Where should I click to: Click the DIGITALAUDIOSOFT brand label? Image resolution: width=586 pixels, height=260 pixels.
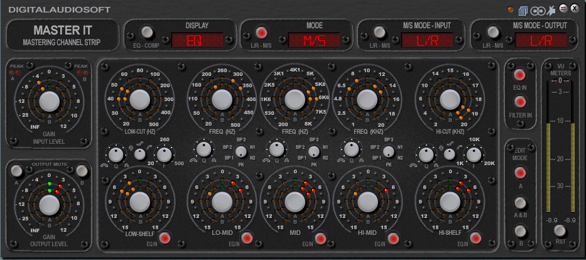59,9
